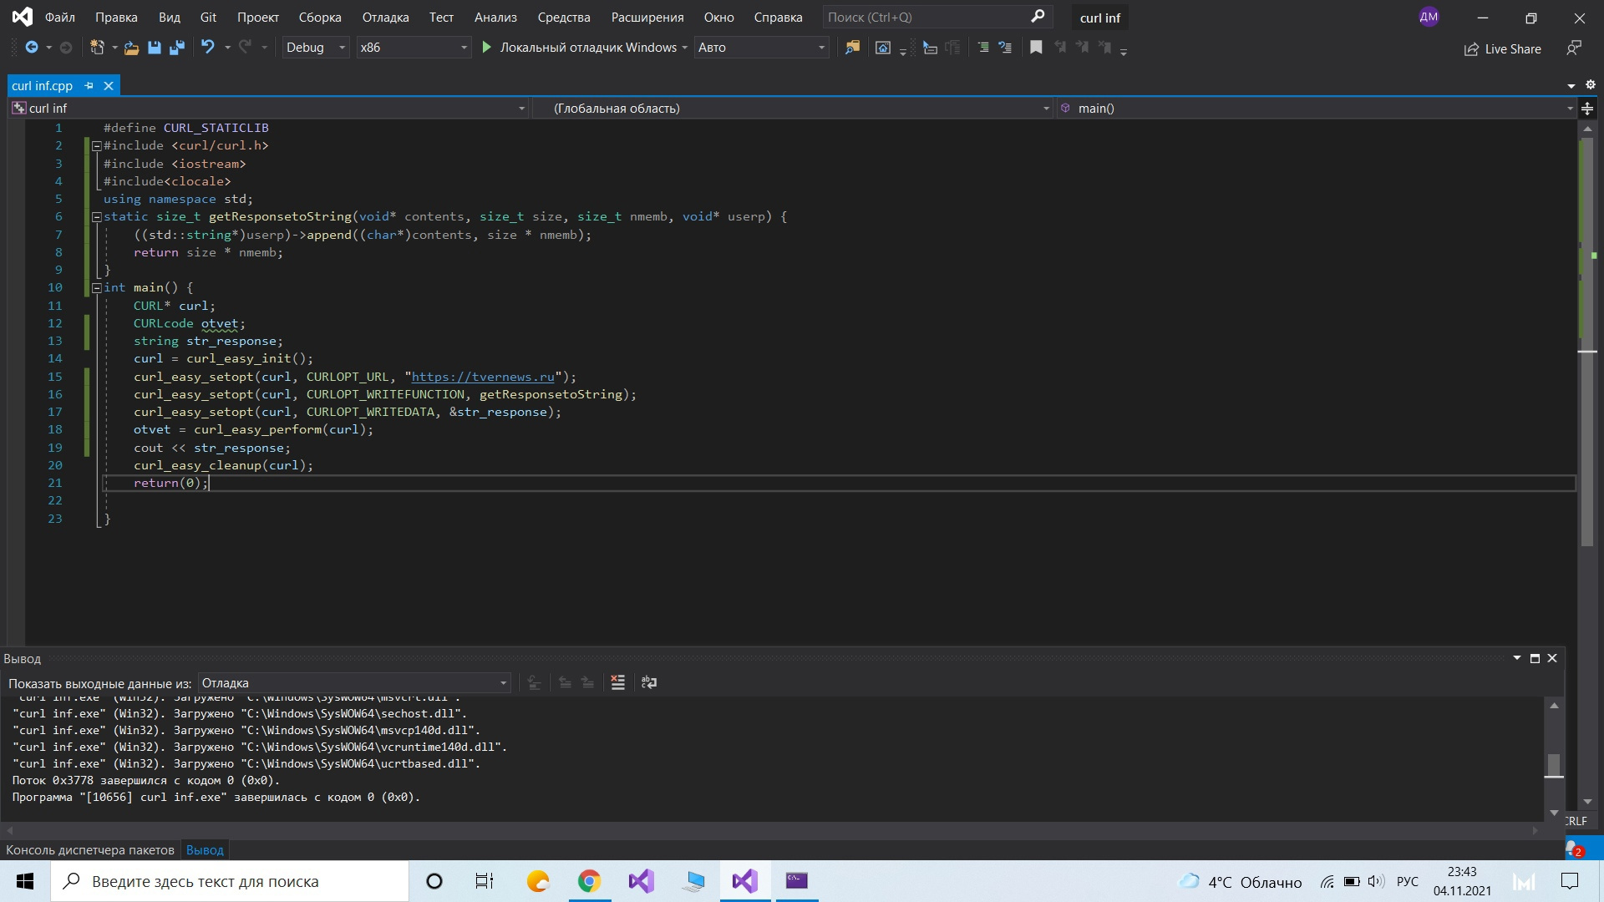1604x902 pixels.
Task: Maximize the Вывод output panel
Action: point(1535,658)
